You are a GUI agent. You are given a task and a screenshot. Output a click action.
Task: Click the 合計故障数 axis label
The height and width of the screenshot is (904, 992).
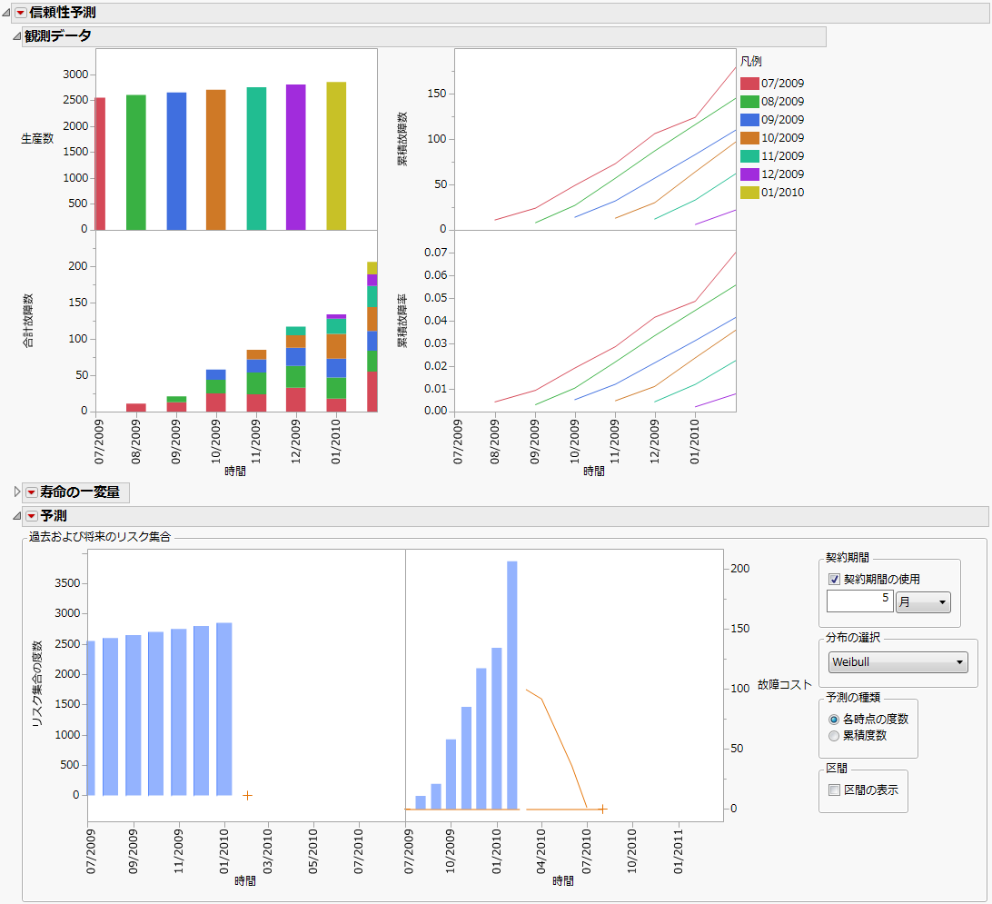pyautogui.click(x=28, y=320)
